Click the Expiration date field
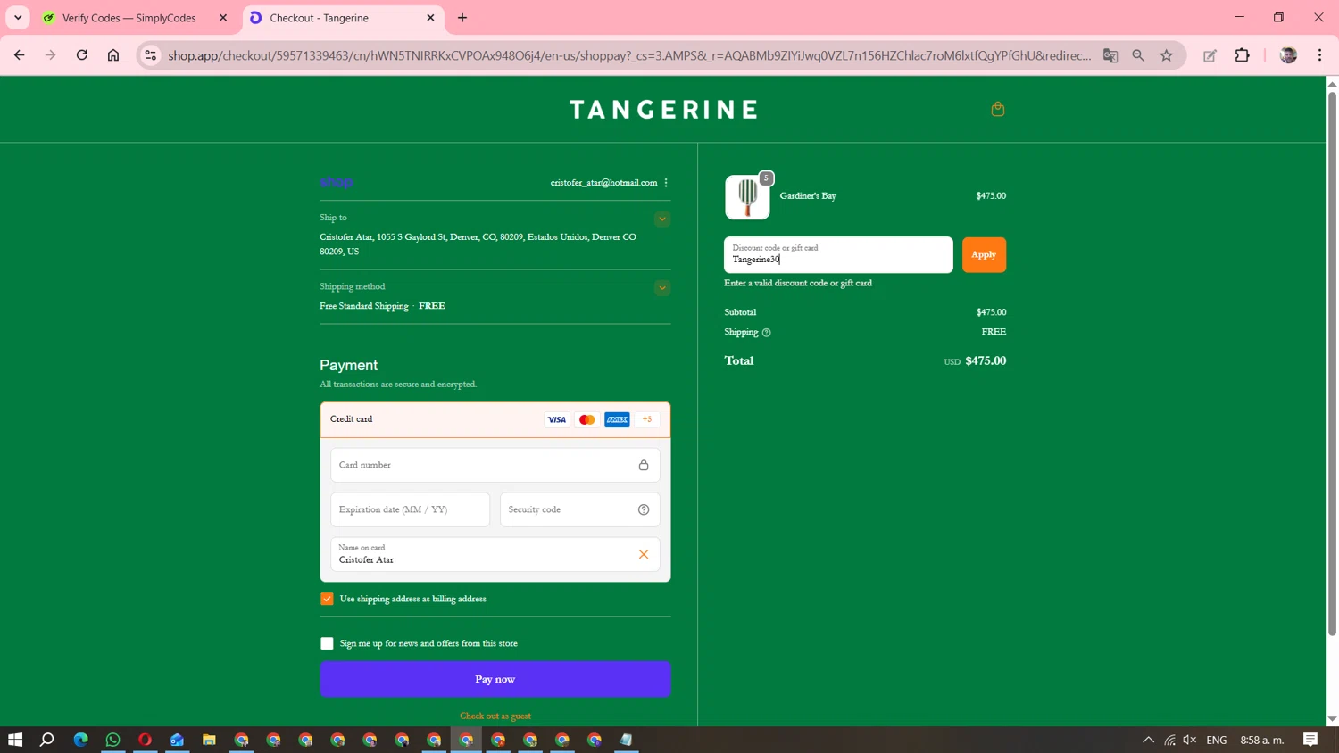This screenshot has height=753, width=1339. [x=411, y=509]
